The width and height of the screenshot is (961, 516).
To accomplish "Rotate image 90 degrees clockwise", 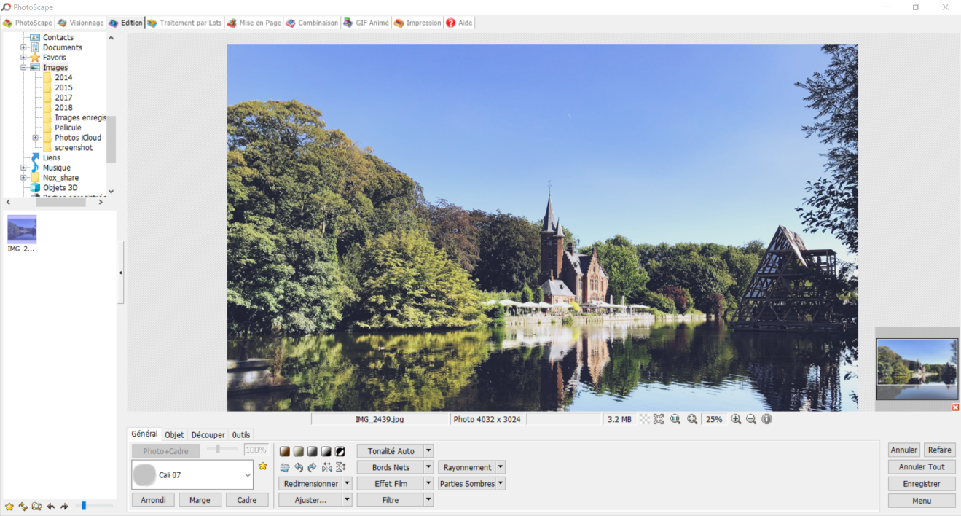I will [312, 468].
